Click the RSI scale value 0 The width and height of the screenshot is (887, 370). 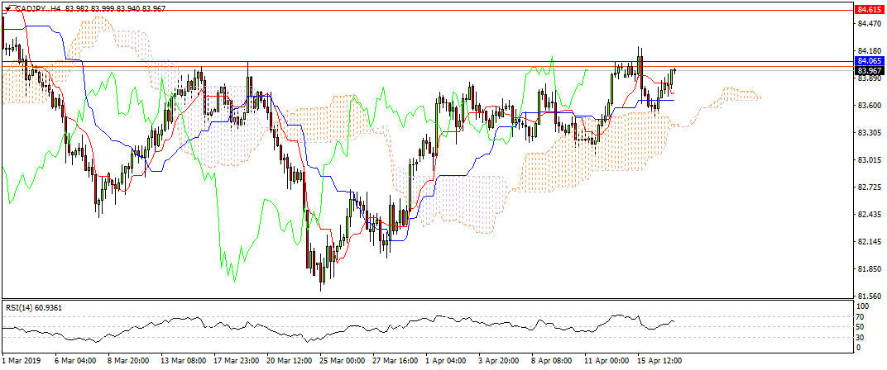(x=859, y=348)
